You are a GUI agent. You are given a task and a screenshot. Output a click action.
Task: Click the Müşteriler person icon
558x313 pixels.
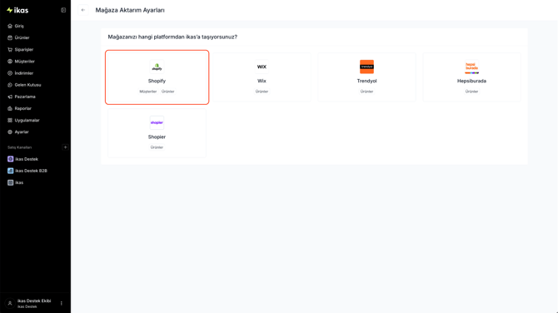click(10, 61)
